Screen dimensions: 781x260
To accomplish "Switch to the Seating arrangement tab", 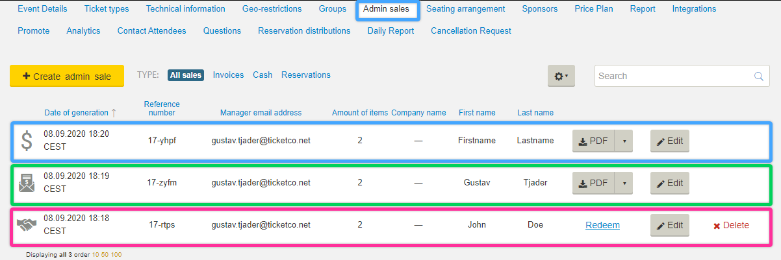I will [465, 9].
